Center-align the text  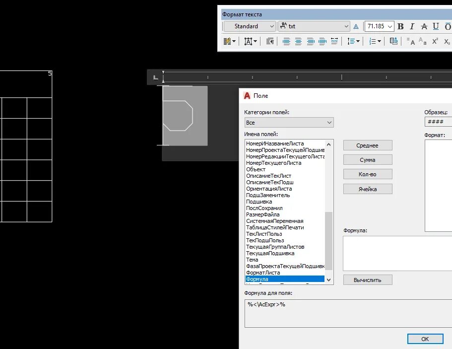[x=298, y=41]
